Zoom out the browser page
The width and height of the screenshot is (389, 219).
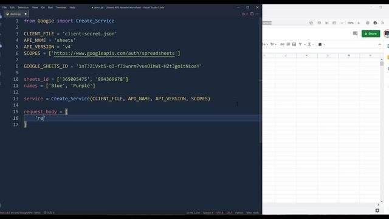pos(342,23)
